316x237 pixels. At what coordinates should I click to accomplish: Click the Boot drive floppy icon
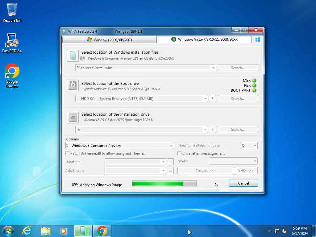(73, 85)
